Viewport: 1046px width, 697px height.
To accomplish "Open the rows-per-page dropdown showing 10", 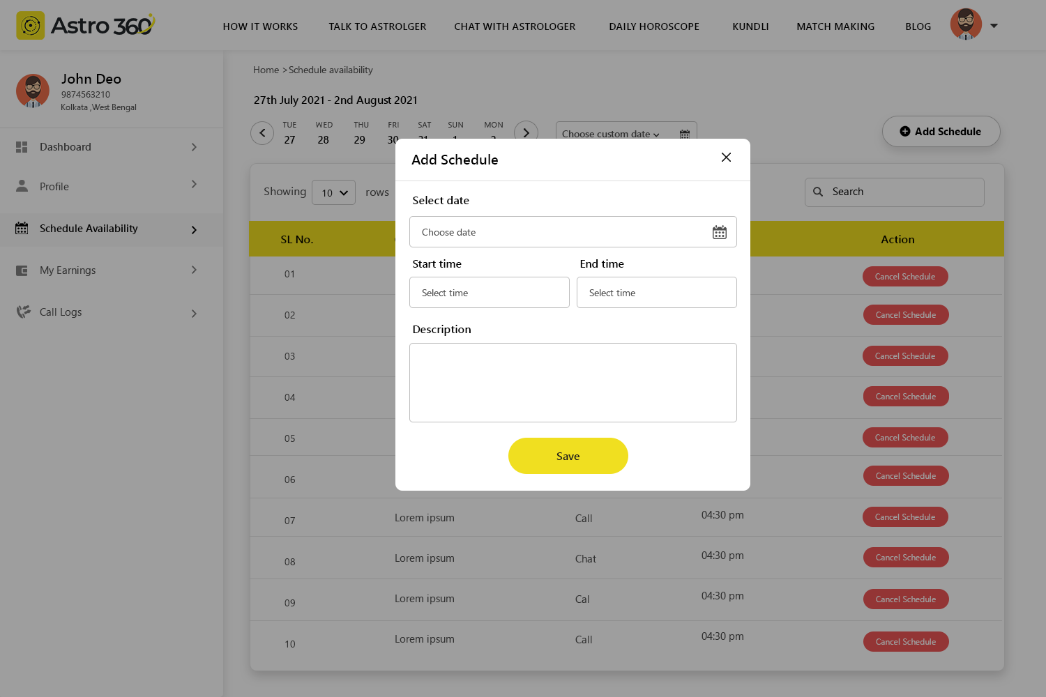I will (333, 193).
